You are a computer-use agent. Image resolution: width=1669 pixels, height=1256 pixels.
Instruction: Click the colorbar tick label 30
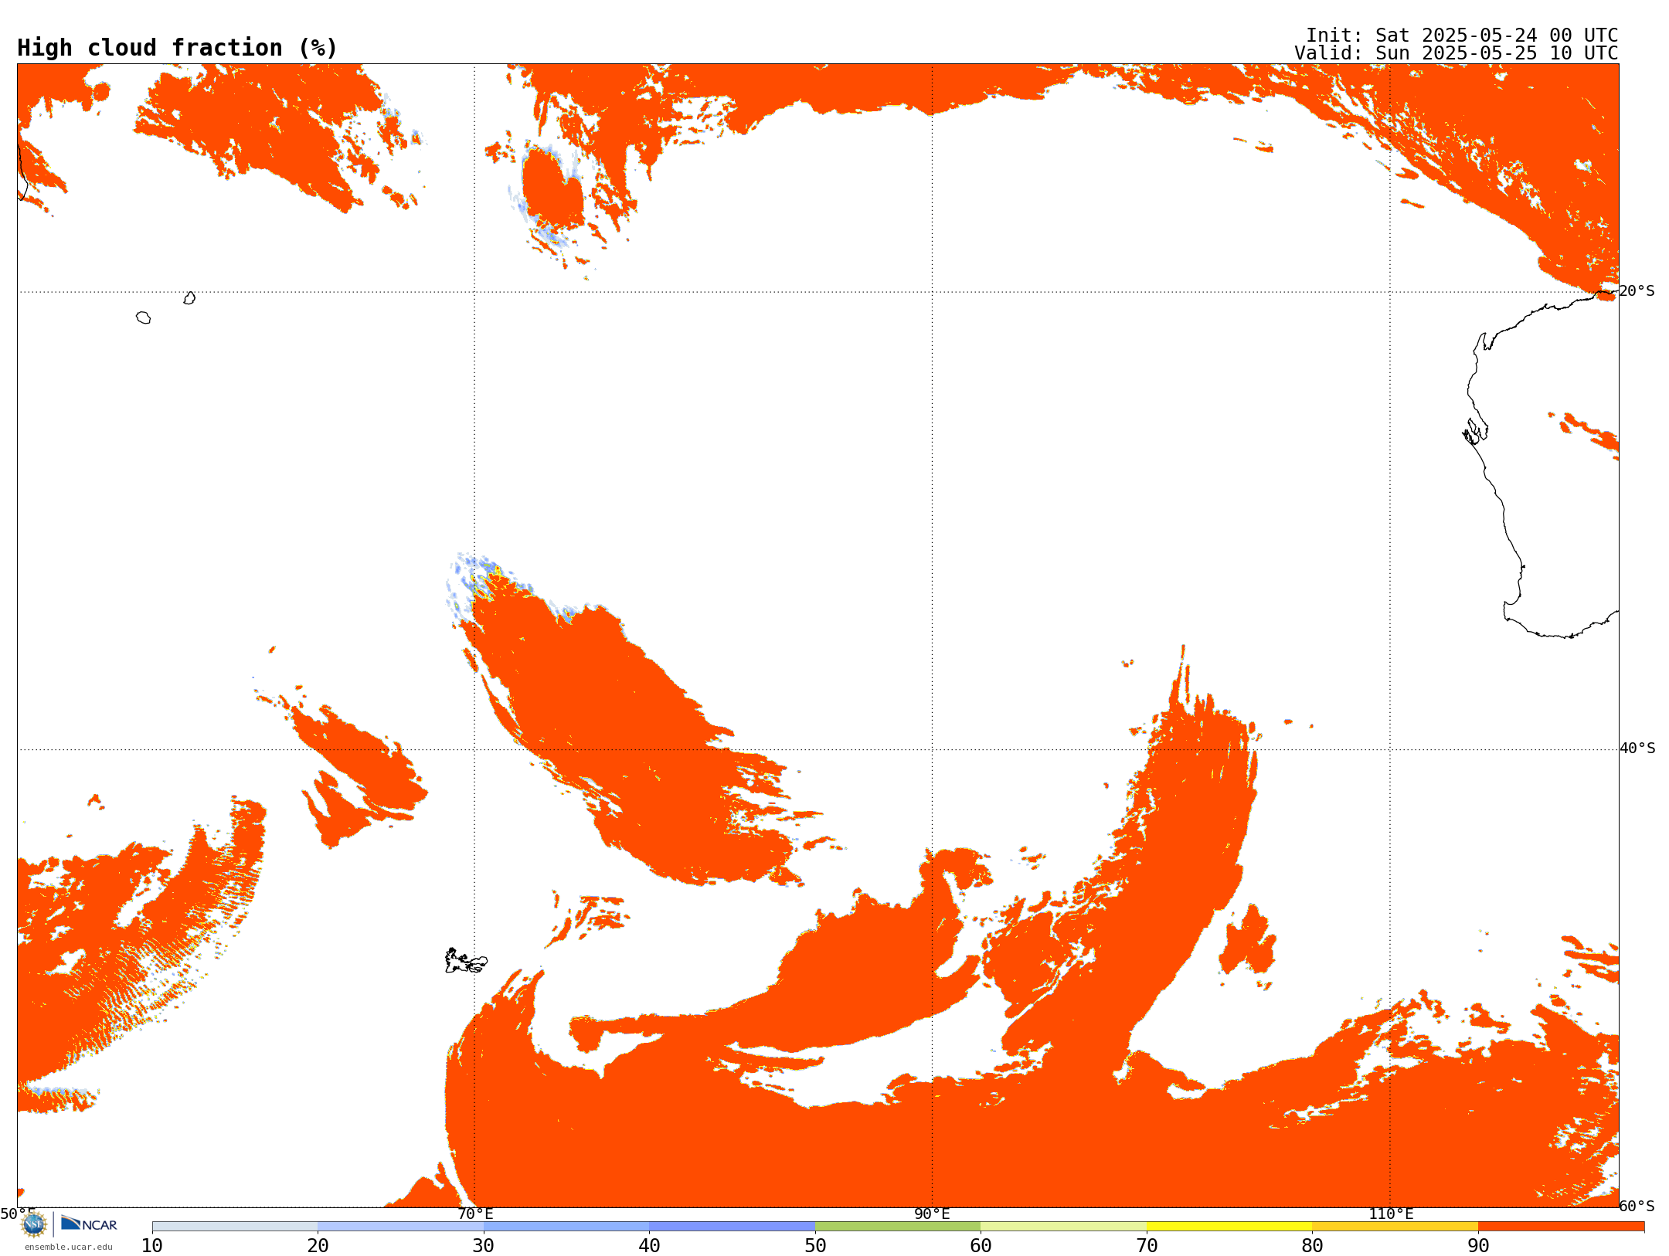click(x=484, y=1245)
